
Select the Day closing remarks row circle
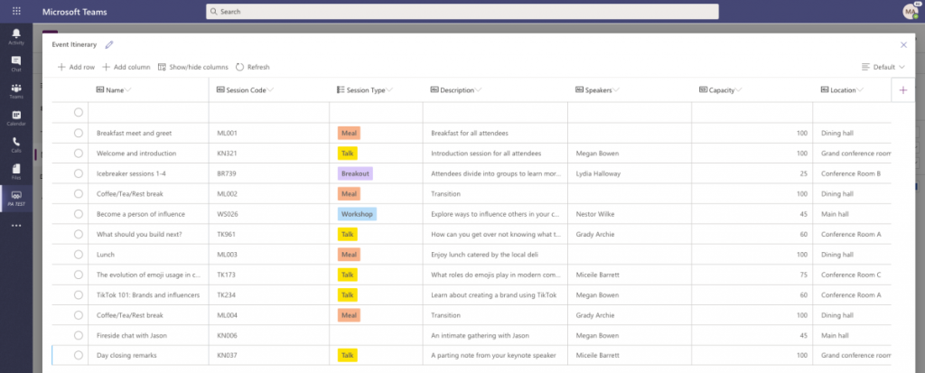(79, 356)
